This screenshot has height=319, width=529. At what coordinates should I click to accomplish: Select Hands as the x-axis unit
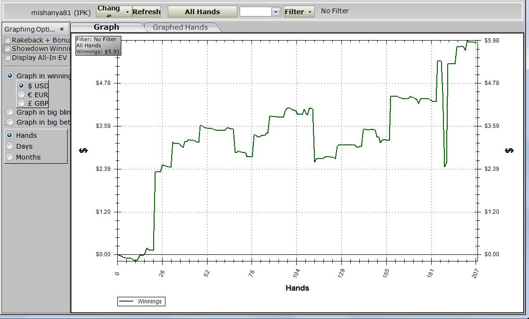tap(9, 135)
